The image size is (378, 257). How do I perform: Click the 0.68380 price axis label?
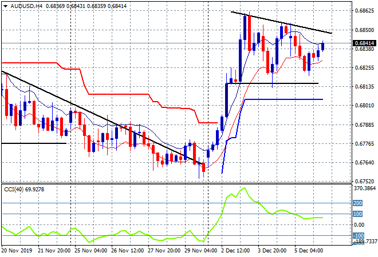tap(364, 49)
